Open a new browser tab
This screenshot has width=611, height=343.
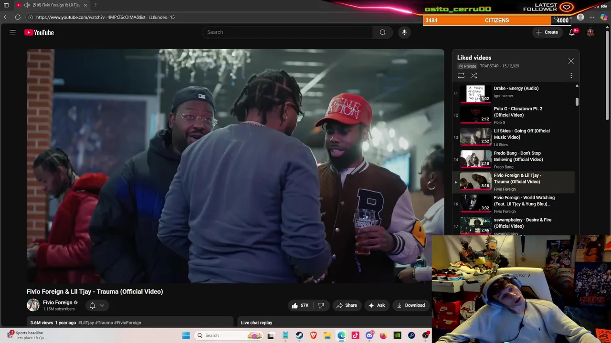tap(96, 5)
